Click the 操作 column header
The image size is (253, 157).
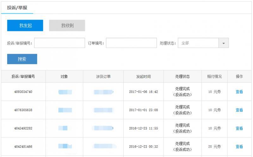tap(239, 76)
